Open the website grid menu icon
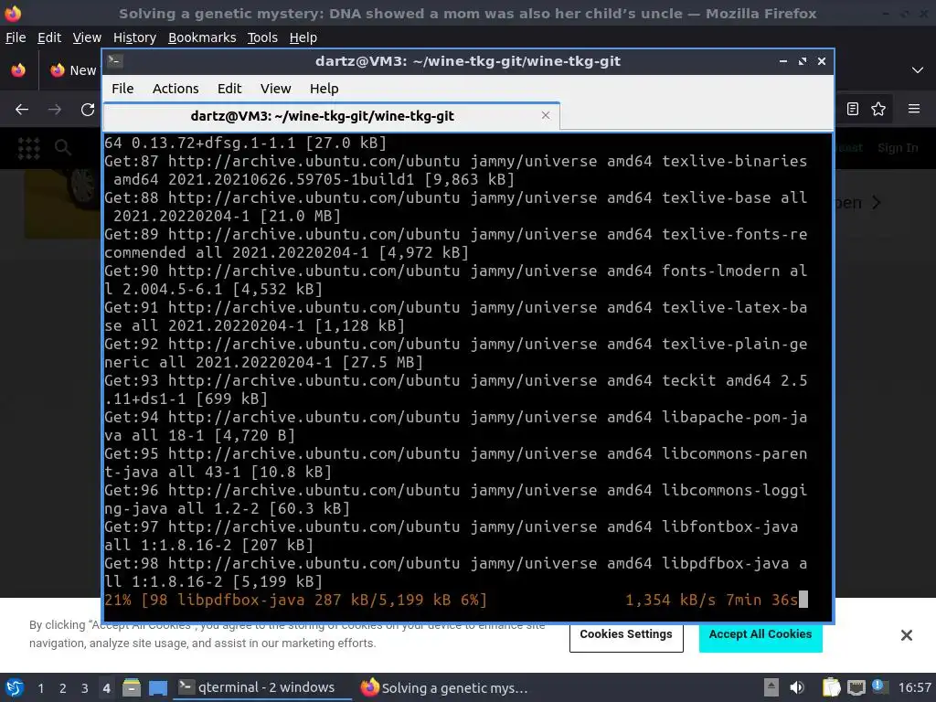936x702 pixels. tap(28, 148)
